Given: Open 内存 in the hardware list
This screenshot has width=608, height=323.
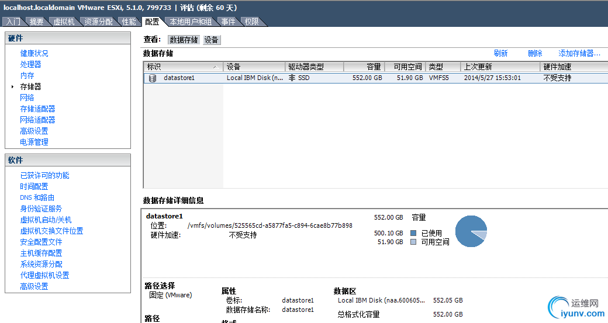Looking at the screenshot, I should (x=27, y=75).
